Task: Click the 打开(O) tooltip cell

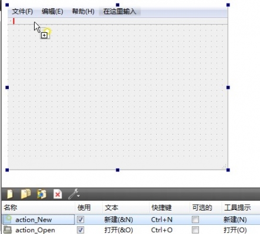Action: 235,230
